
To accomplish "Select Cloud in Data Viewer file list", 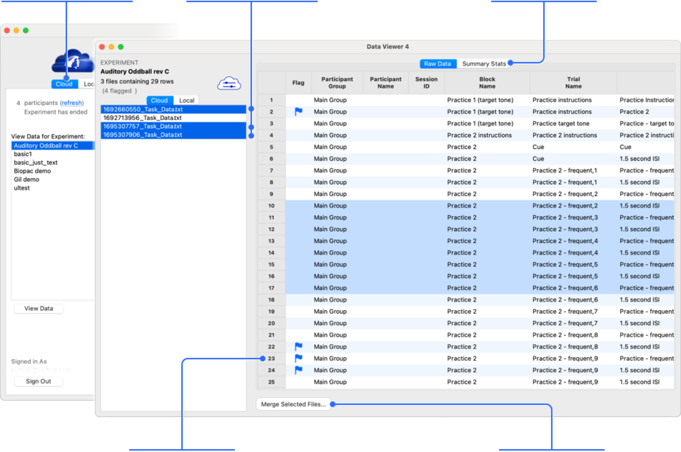I will pos(159,101).
